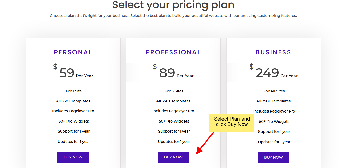Select the PERSONAL plan heading

[x=73, y=52]
